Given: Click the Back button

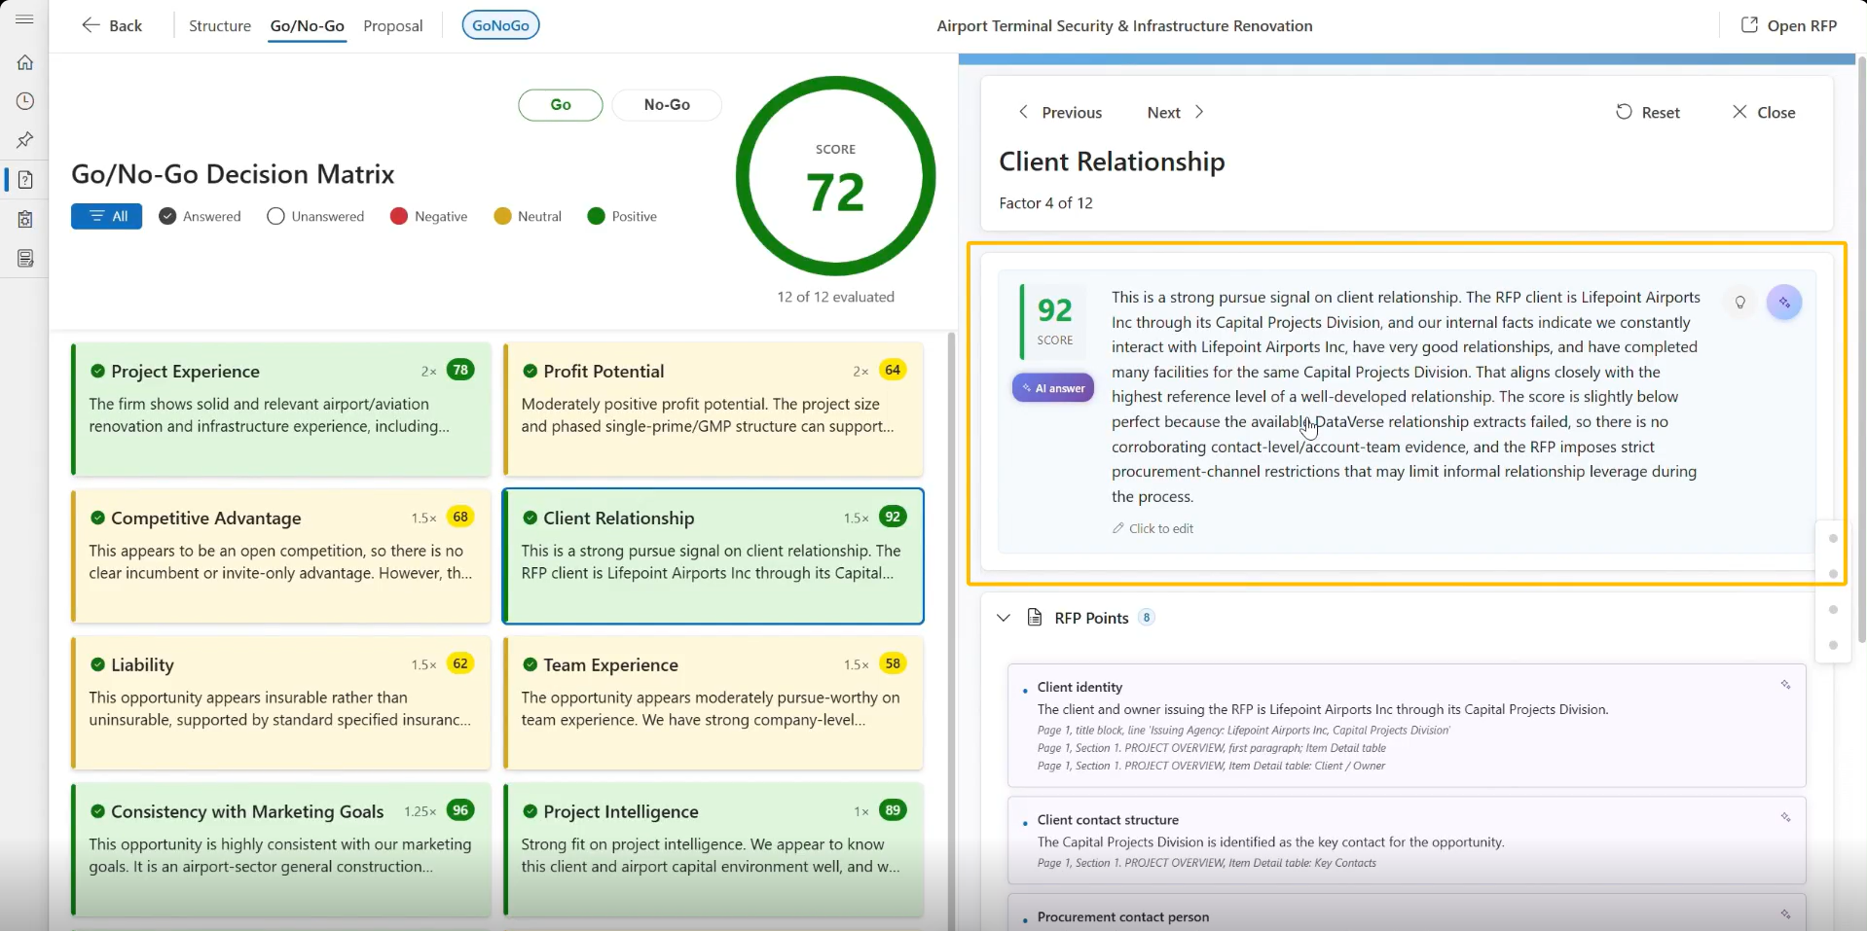Looking at the screenshot, I should click(x=112, y=26).
